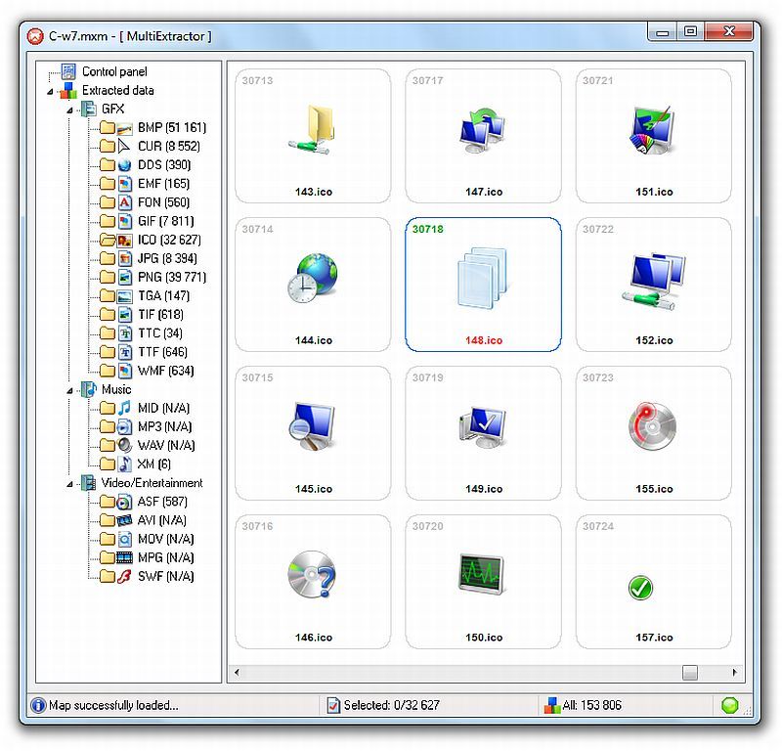Click the DDS globe type icon
This screenshot has width=782, height=751.
tap(125, 165)
